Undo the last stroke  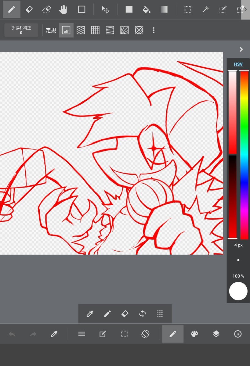[x=12, y=334]
